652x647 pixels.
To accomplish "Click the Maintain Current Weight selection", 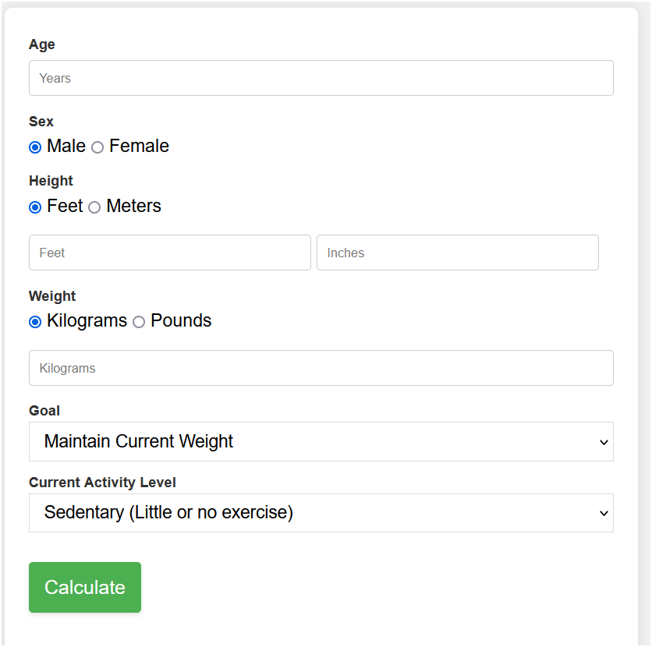I will 139,441.
